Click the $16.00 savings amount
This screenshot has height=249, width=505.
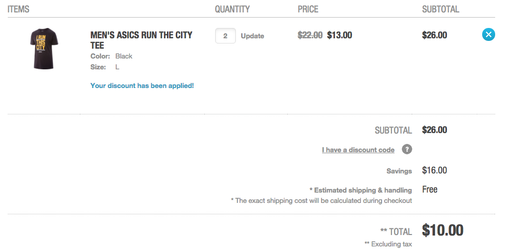(x=434, y=170)
